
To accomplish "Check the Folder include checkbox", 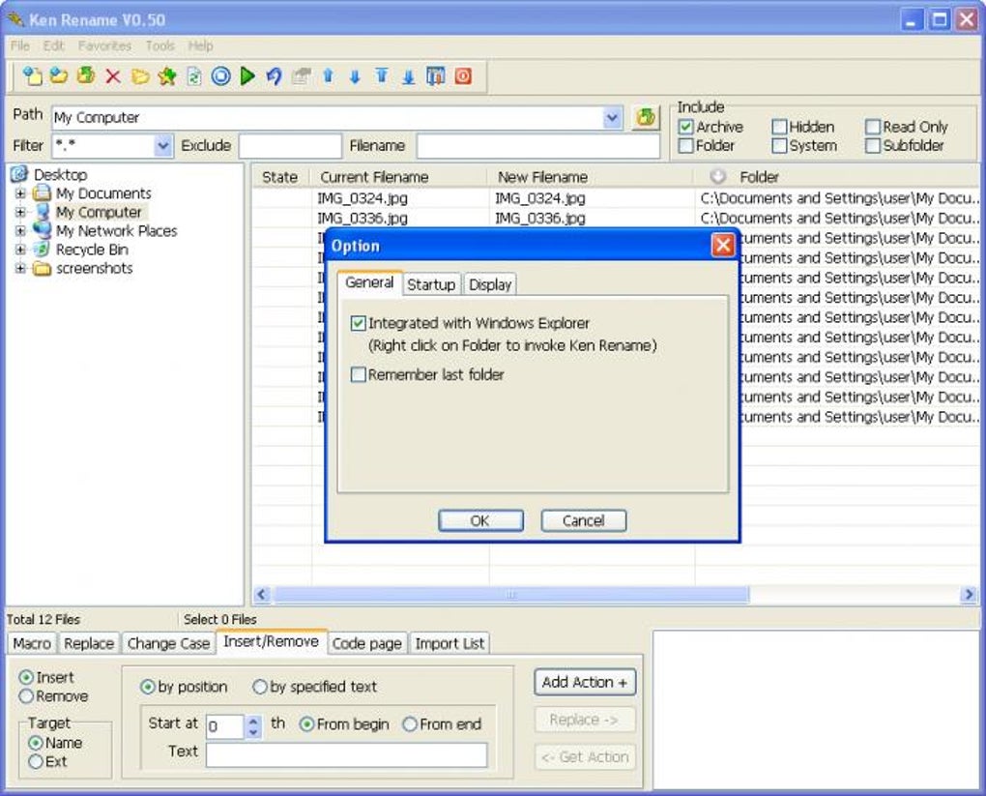I will 686,146.
